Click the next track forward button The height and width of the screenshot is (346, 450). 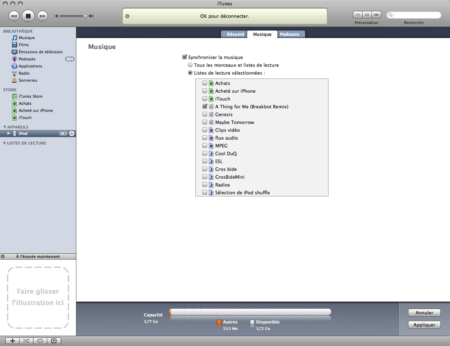point(42,16)
